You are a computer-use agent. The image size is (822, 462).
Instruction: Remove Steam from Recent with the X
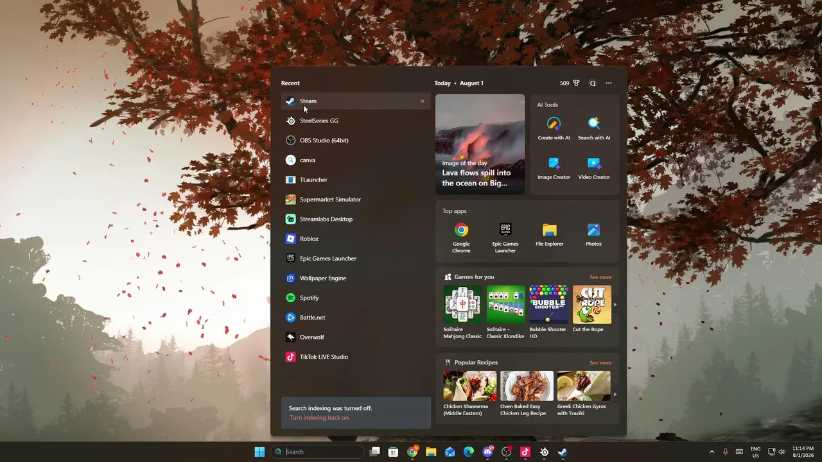pos(422,101)
